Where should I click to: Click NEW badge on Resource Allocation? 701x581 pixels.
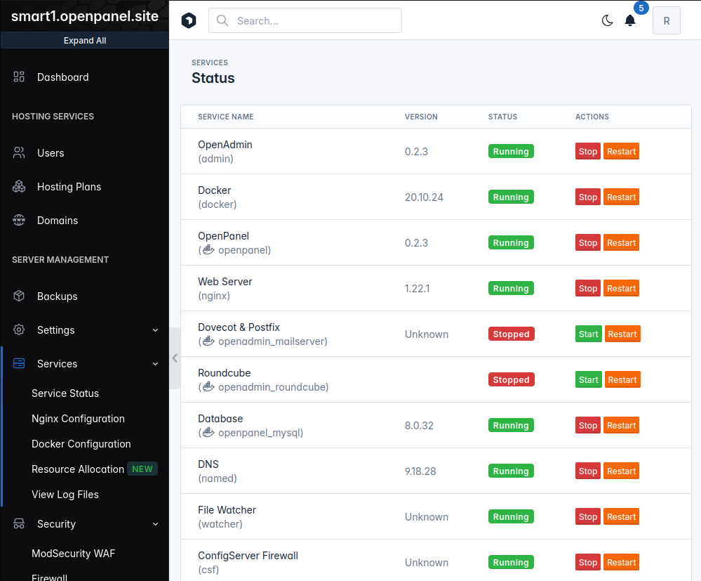pyautogui.click(x=142, y=469)
